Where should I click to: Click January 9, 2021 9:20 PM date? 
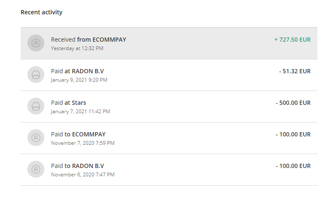click(x=79, y=80)
